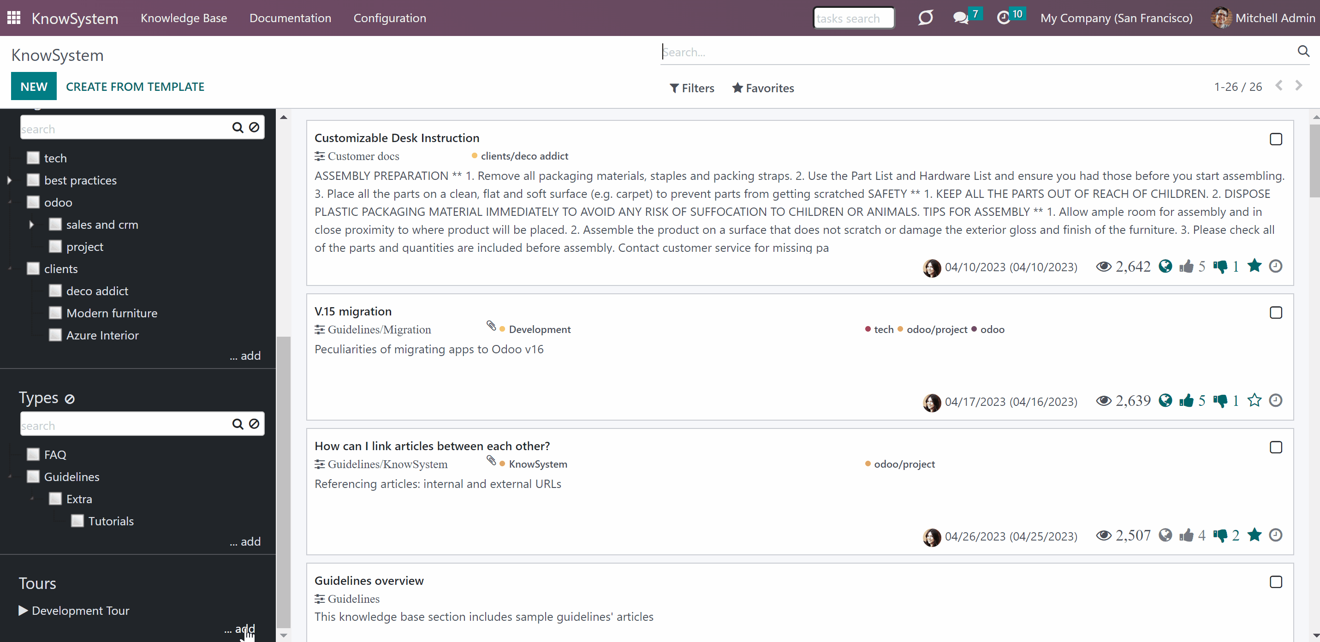Click attachment paperclip on V.15 migration
The image size is (1320, 642).
pyautogui.click(x=491, y=326)
